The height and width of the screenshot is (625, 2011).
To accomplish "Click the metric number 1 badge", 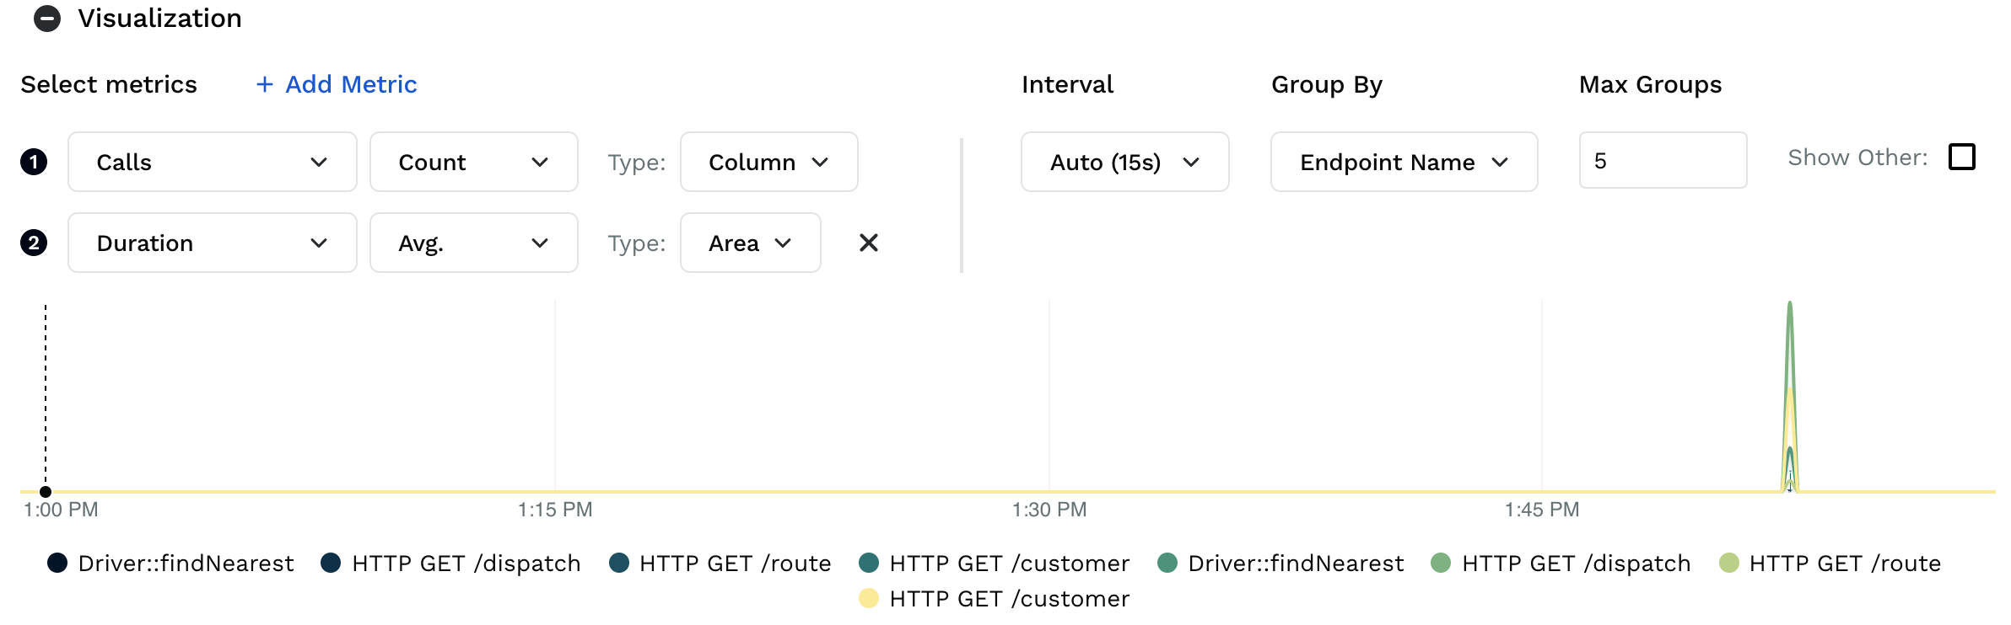I will [x=34, y=162].
